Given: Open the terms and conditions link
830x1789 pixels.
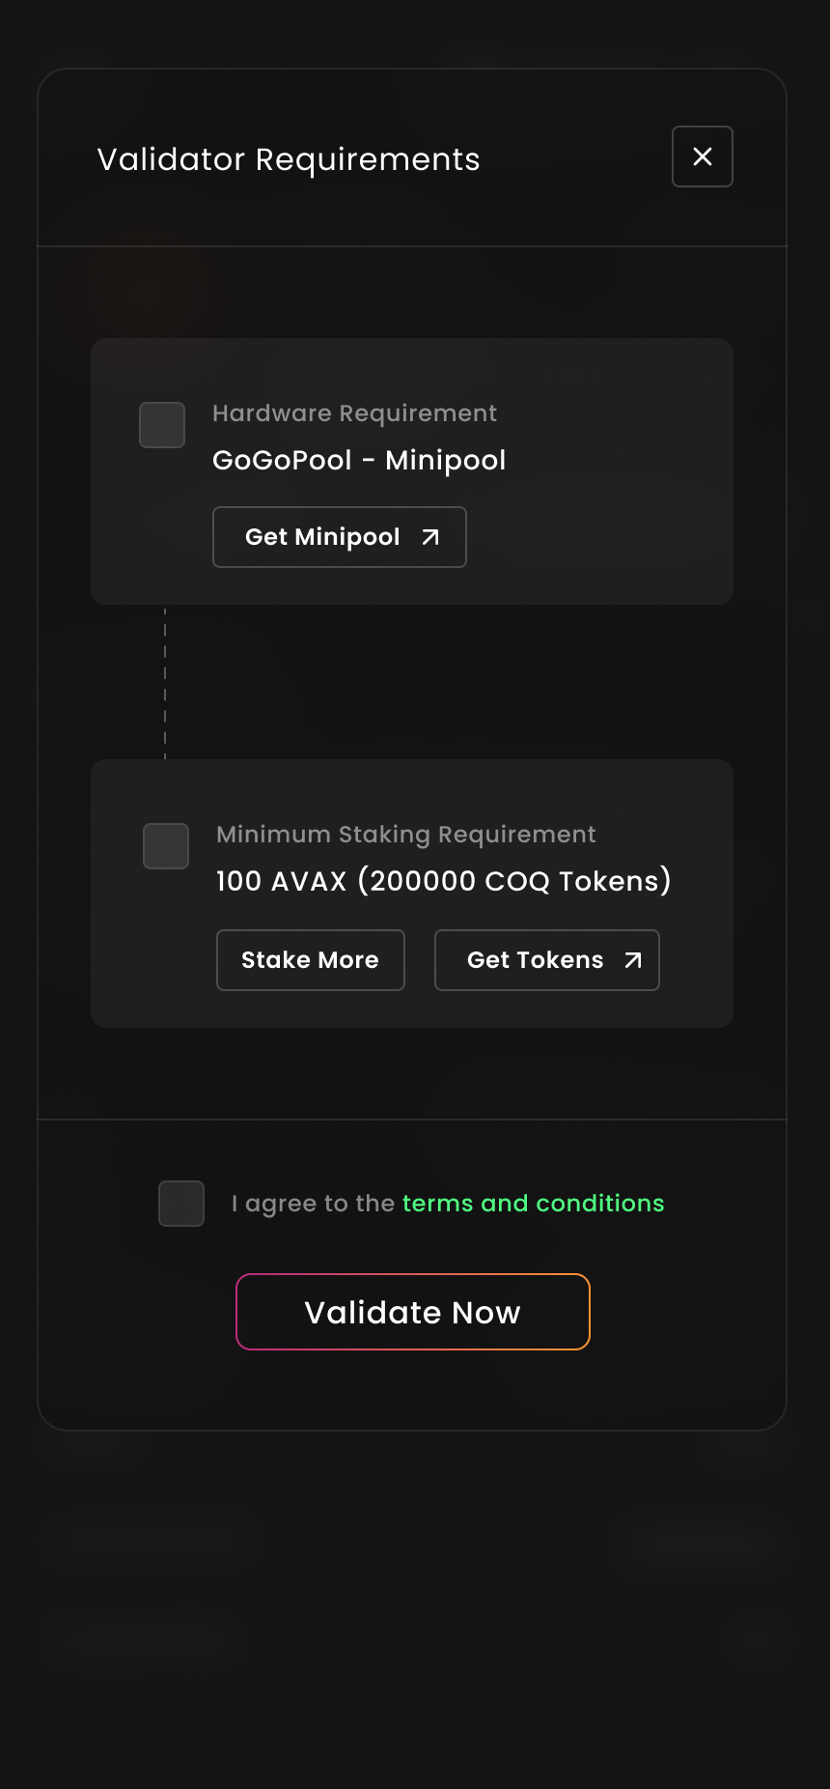Looking at the screenshot, I should pyautogui.click(x=534, y=1204).
